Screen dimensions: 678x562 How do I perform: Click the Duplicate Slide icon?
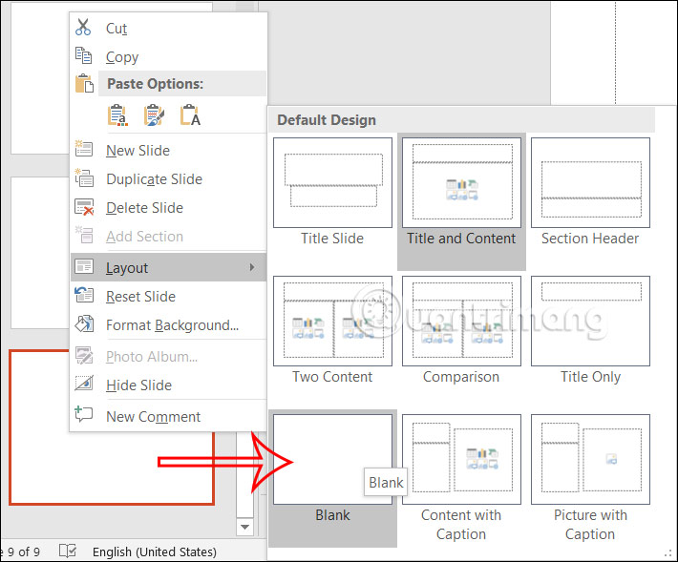[x=83, y=177]
